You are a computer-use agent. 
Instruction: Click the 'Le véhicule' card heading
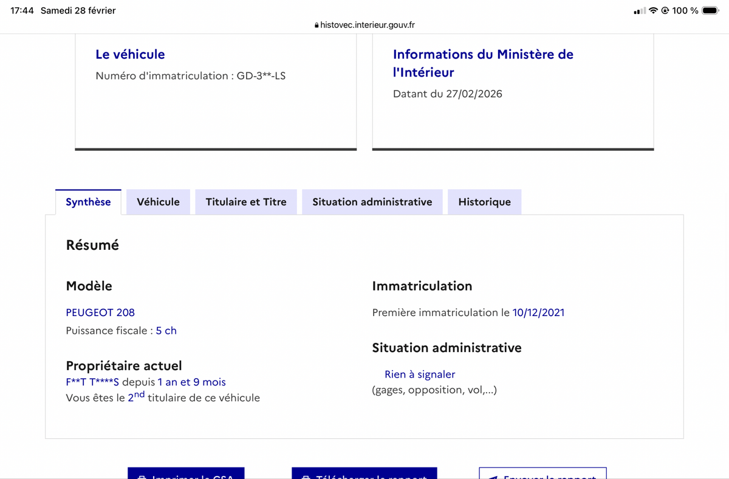(x=130, y=54)
